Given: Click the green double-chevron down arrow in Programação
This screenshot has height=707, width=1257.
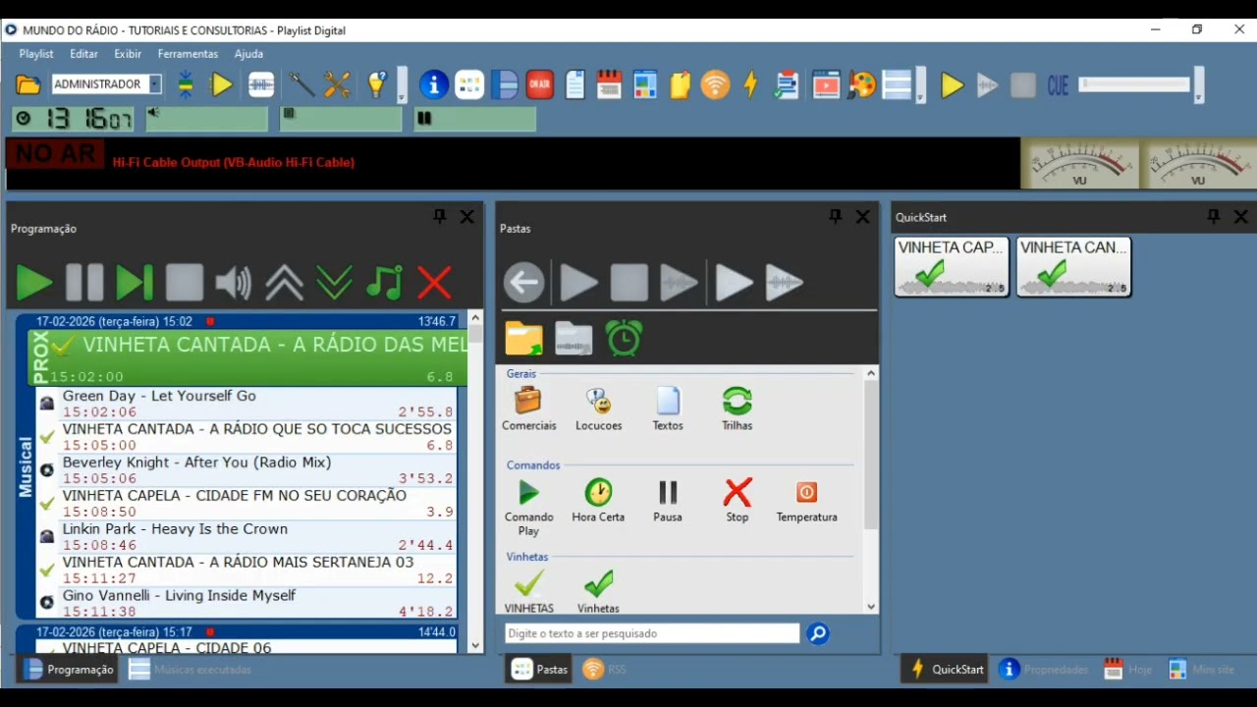Looking at the screenshot, I should pos(334,283).
